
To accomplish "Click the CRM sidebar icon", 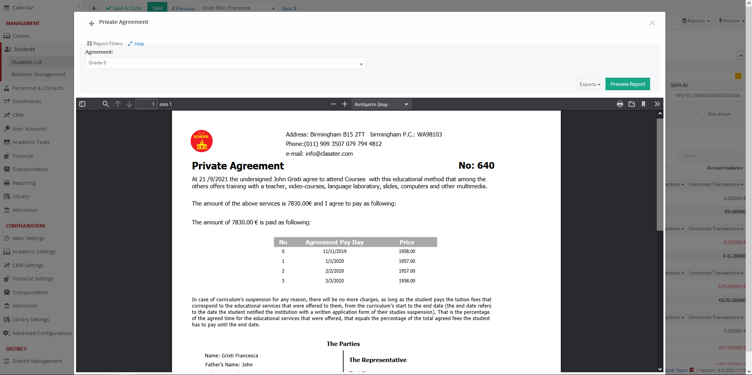I will point(7,115).
